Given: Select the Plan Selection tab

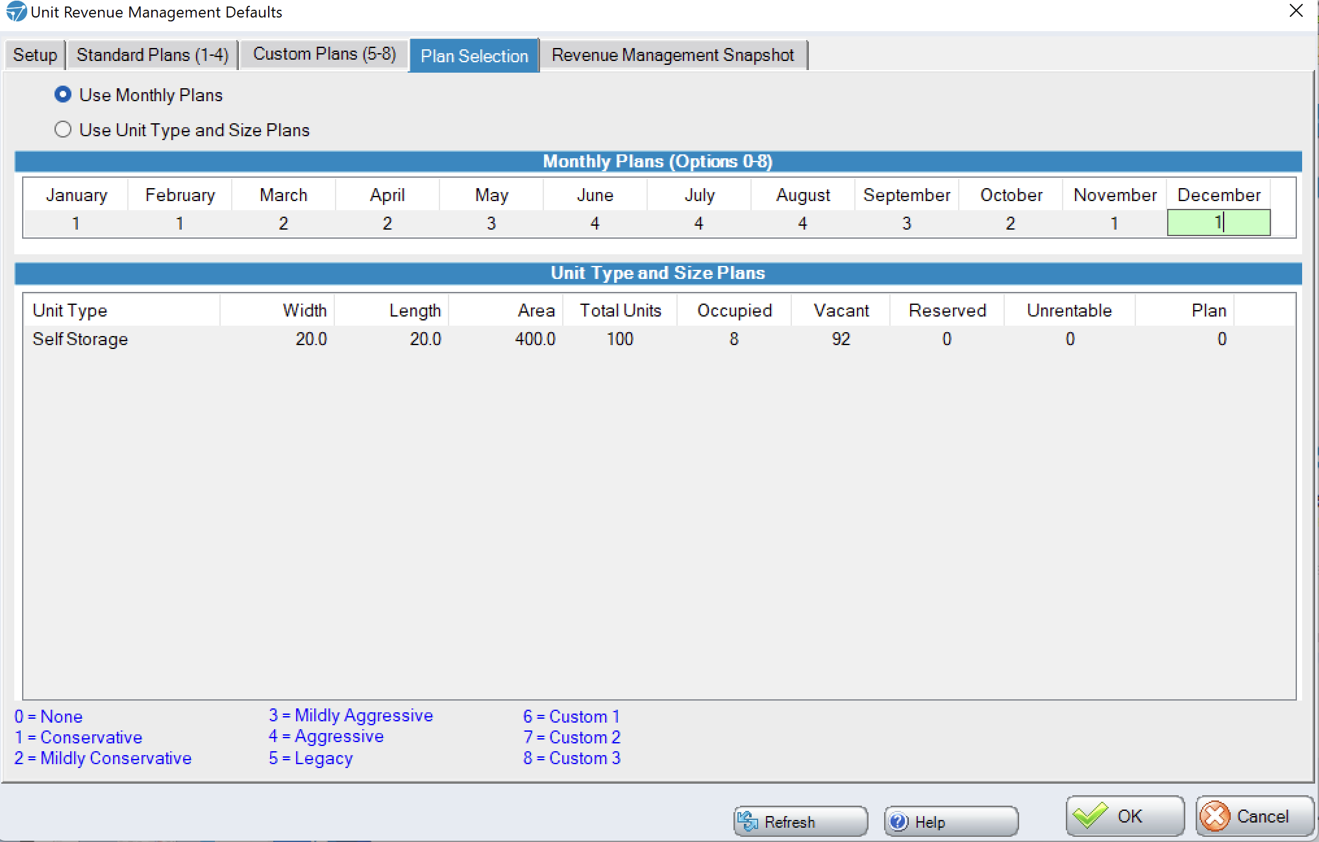Looking at the screenshot, I should point(475,56).
